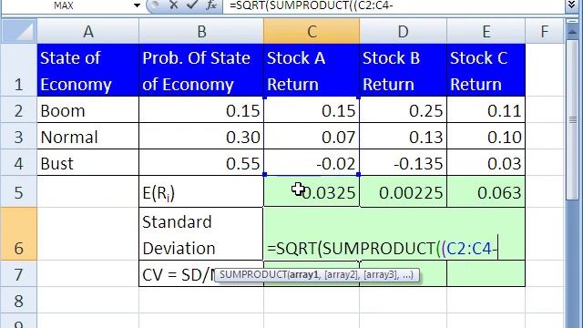583x328 pixels.
Task: Select highlighted column C header
Action: (312, 32)
